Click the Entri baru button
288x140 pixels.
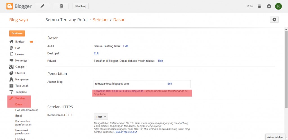[x=17, y=33]
